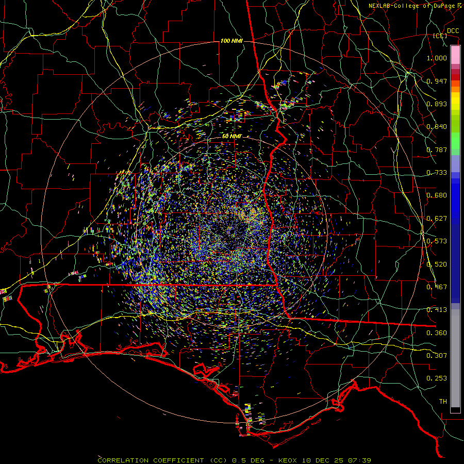Pick the red segment of the color bar
This screenshot has height=464, width=464.
tap(455, 77)
